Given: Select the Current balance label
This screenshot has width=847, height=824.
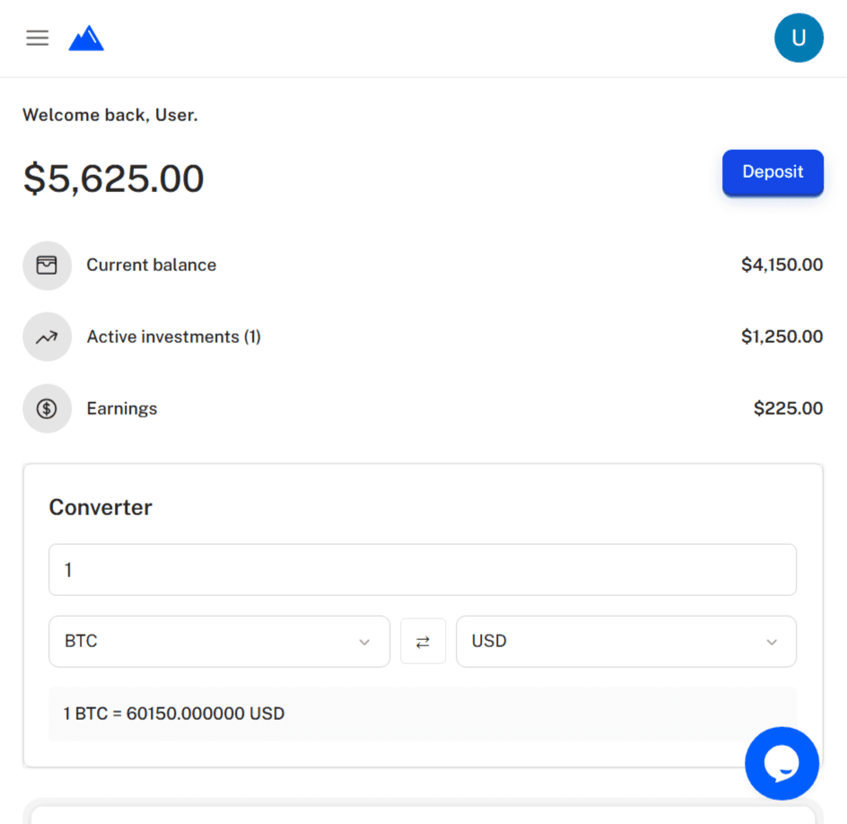Looking at the screenshot, I should coord(152,265).
